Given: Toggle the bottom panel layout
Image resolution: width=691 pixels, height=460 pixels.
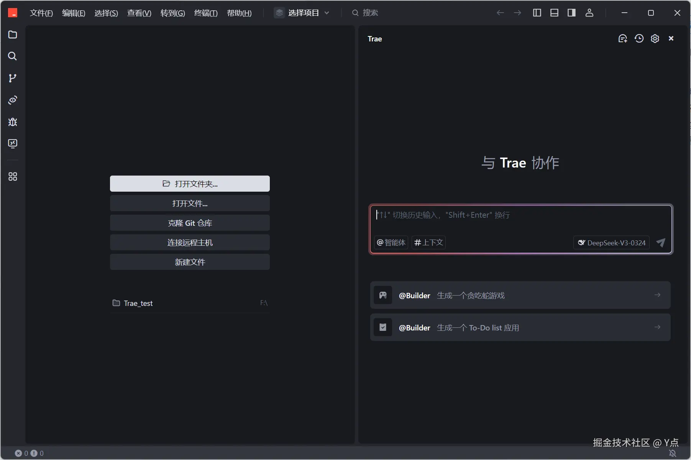Looking at the screenshot, I should [x=554, y=13].
